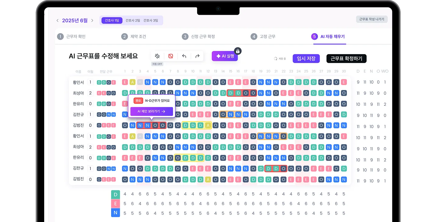Click AI 제안 보러가기 in the tooltip
Viewport: 436px width, 222px height.
pyautogui.click(x=152, y=112)
